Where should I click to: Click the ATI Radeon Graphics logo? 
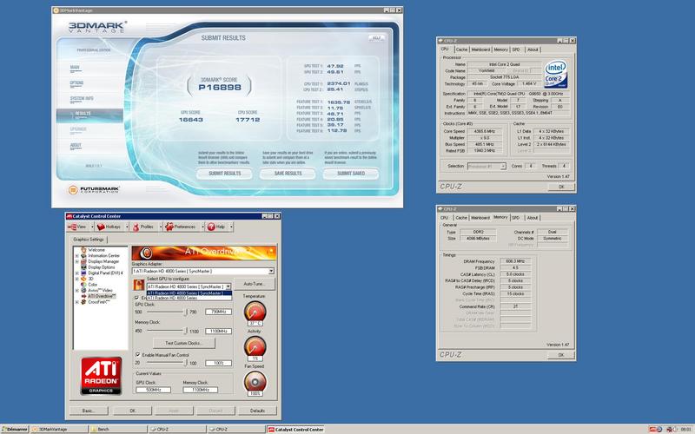[x=101, y=376]
